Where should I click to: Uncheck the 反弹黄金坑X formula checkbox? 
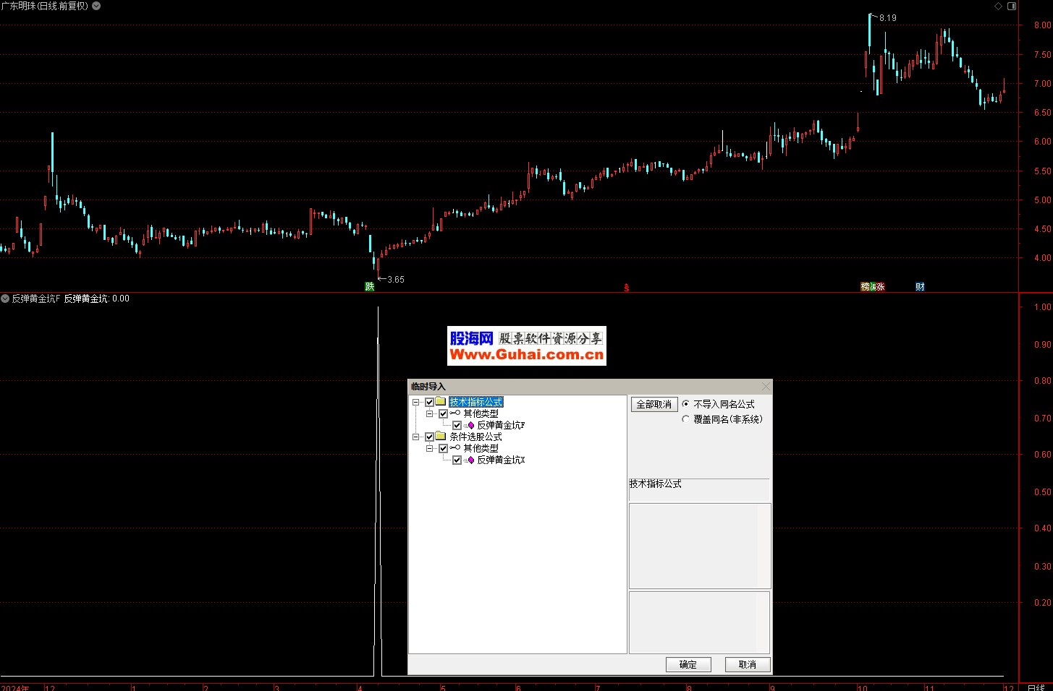457,460
